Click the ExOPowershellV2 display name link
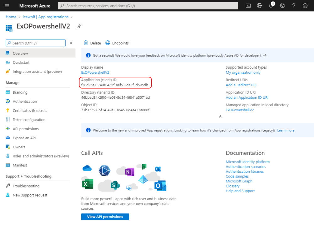This screenshot has width=314, height=226. [95, 72]
